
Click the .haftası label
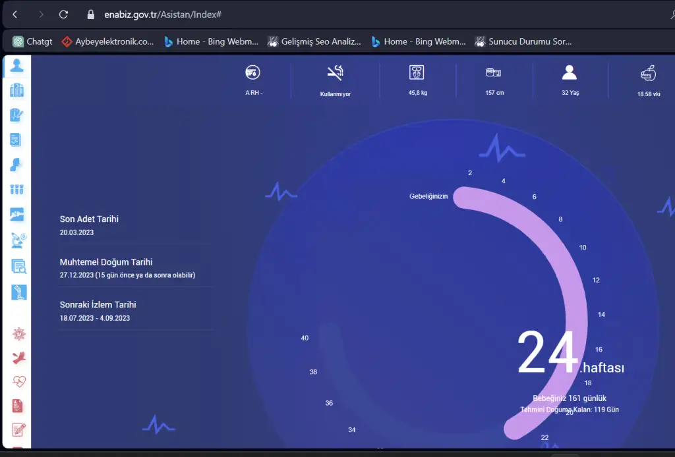[x=602, y=367]
